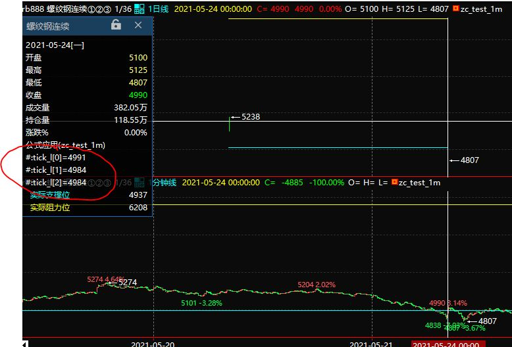
Task: Click the scroll-left arrow at bottom left
Action: [x=26, y=343]
